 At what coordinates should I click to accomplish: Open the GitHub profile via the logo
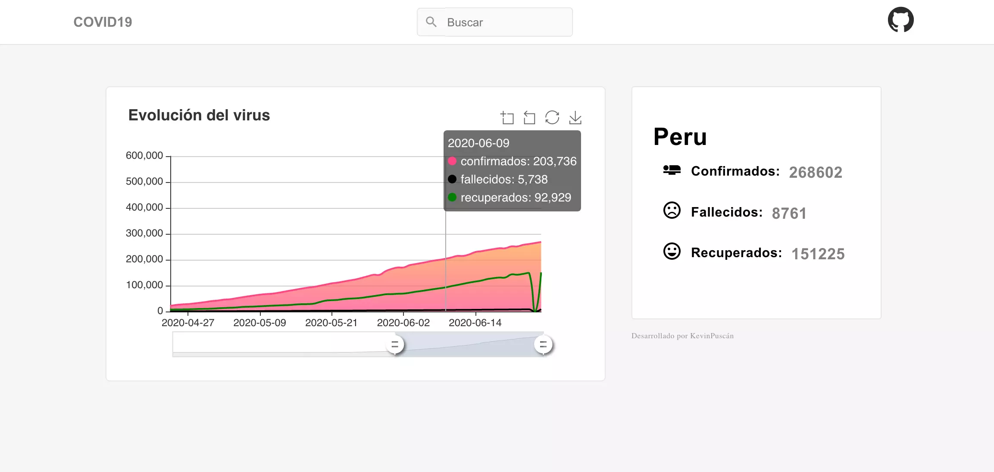pyautogui.click(x=902, y=19)
